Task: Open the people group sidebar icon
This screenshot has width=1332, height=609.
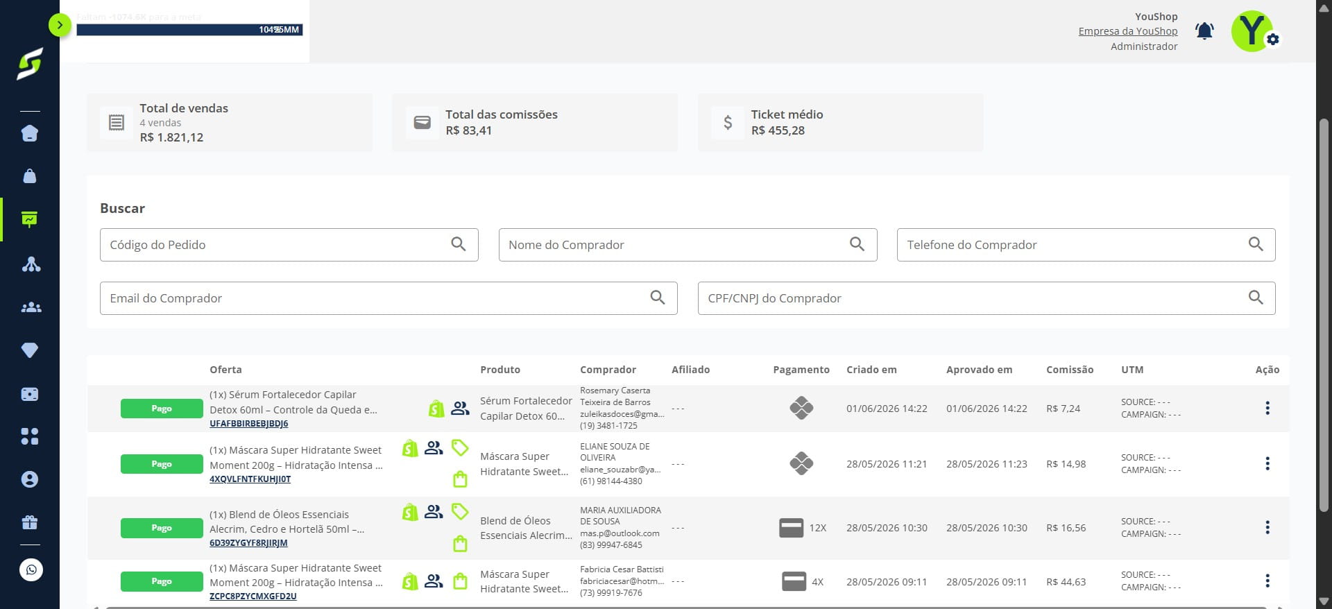Action: pyautogui.click(x=31, y=307)
